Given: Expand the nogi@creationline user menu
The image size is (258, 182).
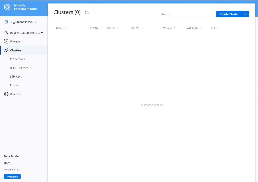Looking at the screenshot, I should pos(42,33).
